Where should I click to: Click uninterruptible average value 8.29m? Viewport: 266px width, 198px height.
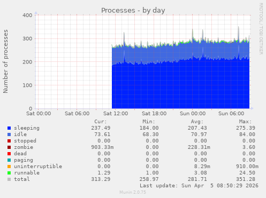coord(202,167)
